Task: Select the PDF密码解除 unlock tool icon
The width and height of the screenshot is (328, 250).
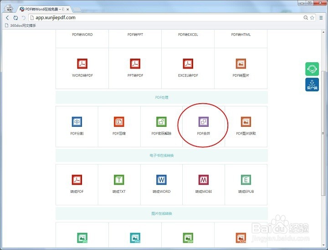Action: (x=161, y=122)
